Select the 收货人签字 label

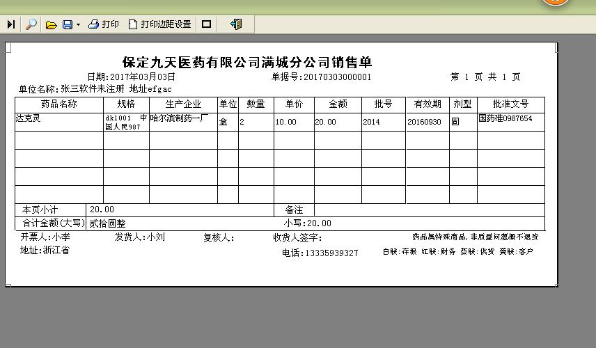tap(297, 238)
